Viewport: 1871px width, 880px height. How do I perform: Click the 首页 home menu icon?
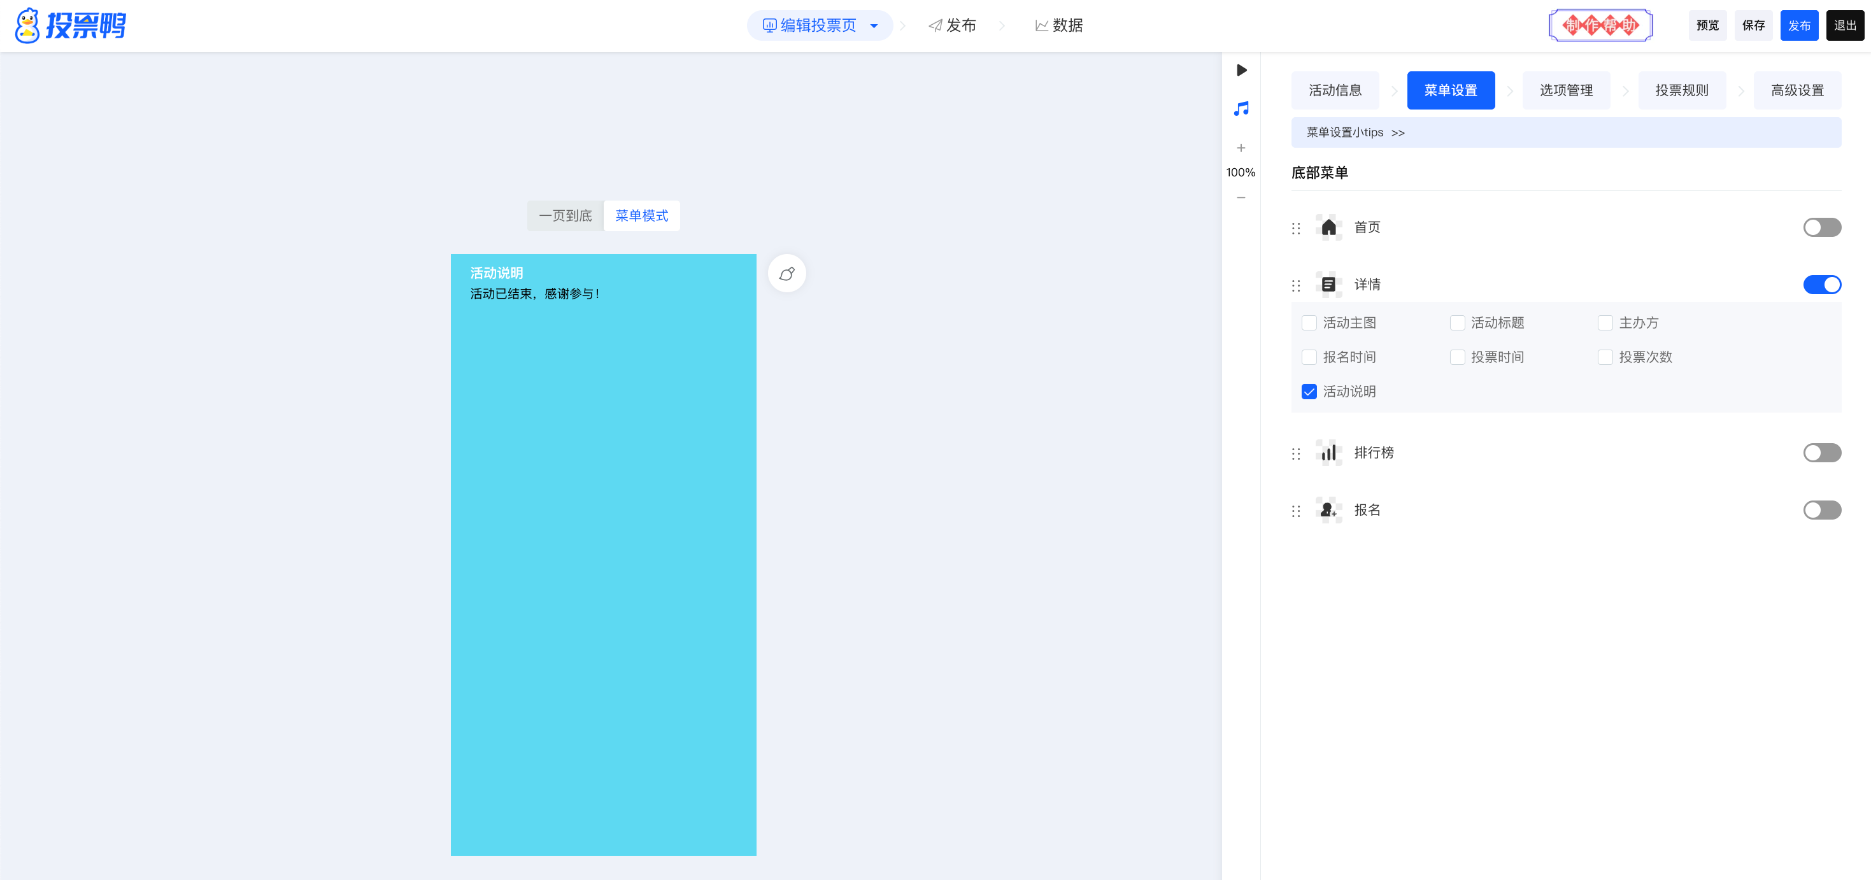click(1328, 227)
